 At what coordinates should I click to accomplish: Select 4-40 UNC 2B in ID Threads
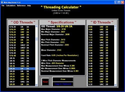tap(101, 63)
